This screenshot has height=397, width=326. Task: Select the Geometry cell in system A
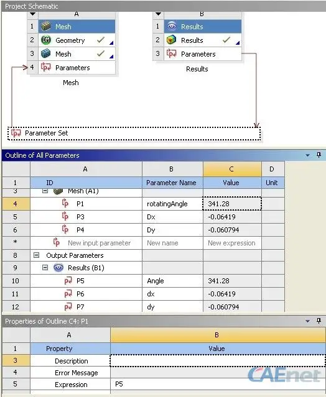(77, 40)
